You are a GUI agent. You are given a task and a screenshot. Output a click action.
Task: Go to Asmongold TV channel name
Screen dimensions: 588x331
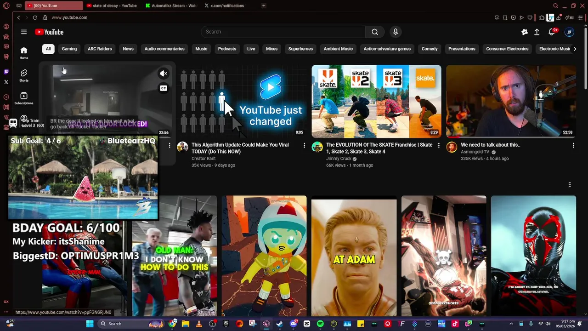pyautogui.click(x=475, y=152)
